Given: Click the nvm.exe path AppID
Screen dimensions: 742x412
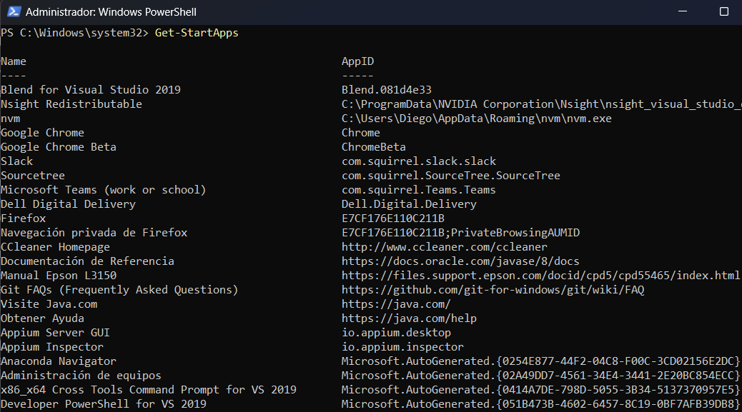Looking at the screenshot, I should tap(477, 118).
